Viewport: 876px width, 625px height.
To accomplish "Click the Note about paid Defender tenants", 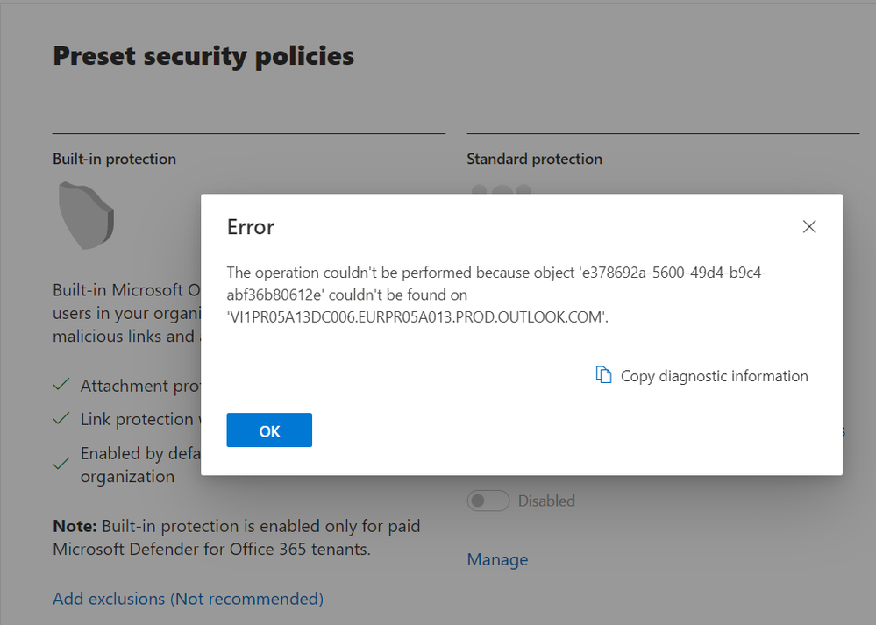I will [x=237, y=537].
